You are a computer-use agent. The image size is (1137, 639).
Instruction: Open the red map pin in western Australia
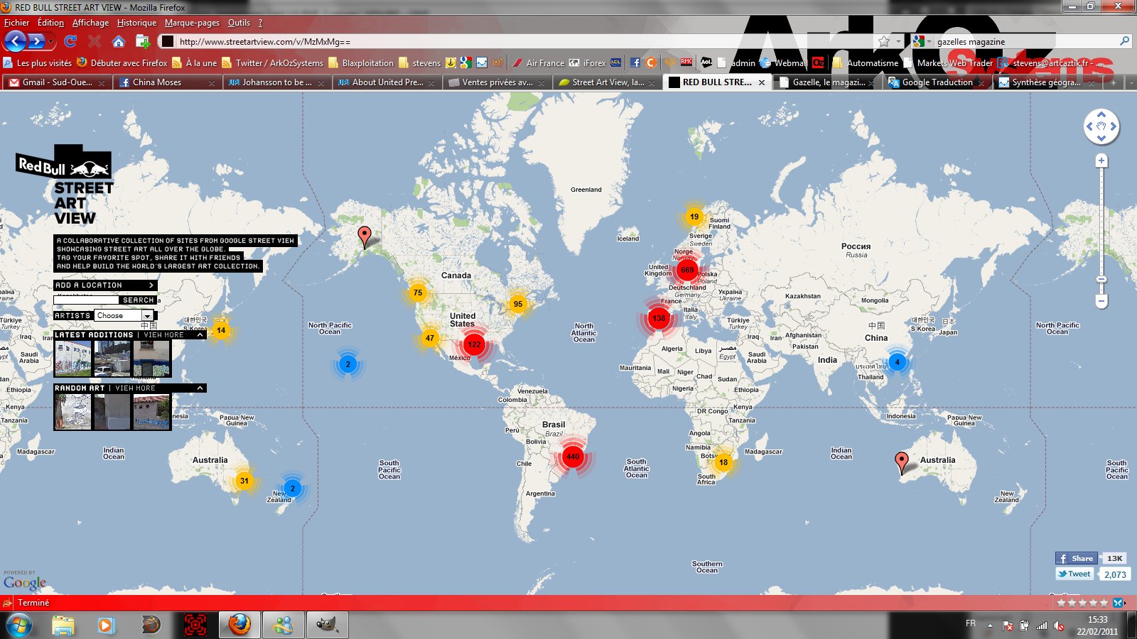[x=901, y=463]
